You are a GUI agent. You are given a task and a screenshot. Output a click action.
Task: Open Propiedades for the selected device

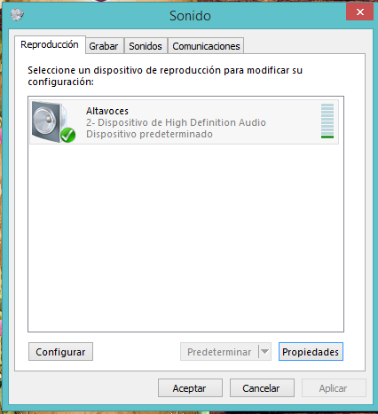coord(311,352)
